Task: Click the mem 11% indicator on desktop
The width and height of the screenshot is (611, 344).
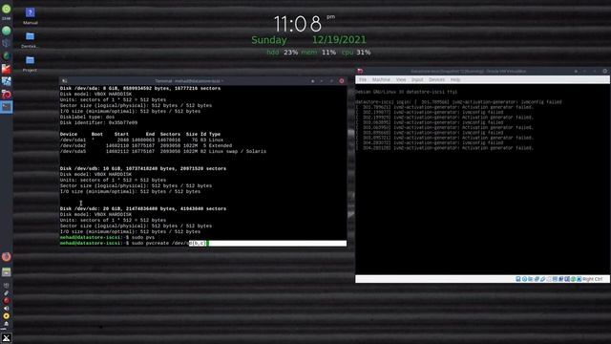Action: (x=318, y=53)
